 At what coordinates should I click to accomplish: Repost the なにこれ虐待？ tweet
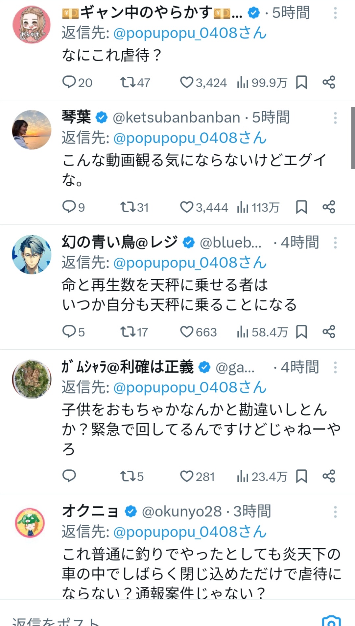[x=128, y=82]
